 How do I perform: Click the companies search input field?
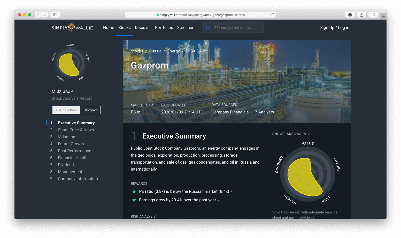(x=236, y=28)
